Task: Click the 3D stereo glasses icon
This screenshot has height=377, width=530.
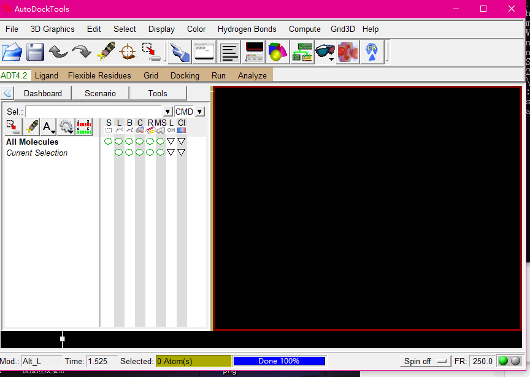Action: 325,51
